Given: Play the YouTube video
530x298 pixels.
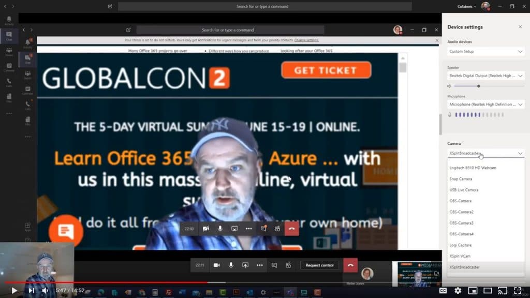Looking at the screenshot, I should [14, 291].
